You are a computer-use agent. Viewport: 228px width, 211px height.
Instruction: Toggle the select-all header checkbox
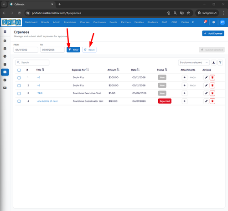pos(19,70)
